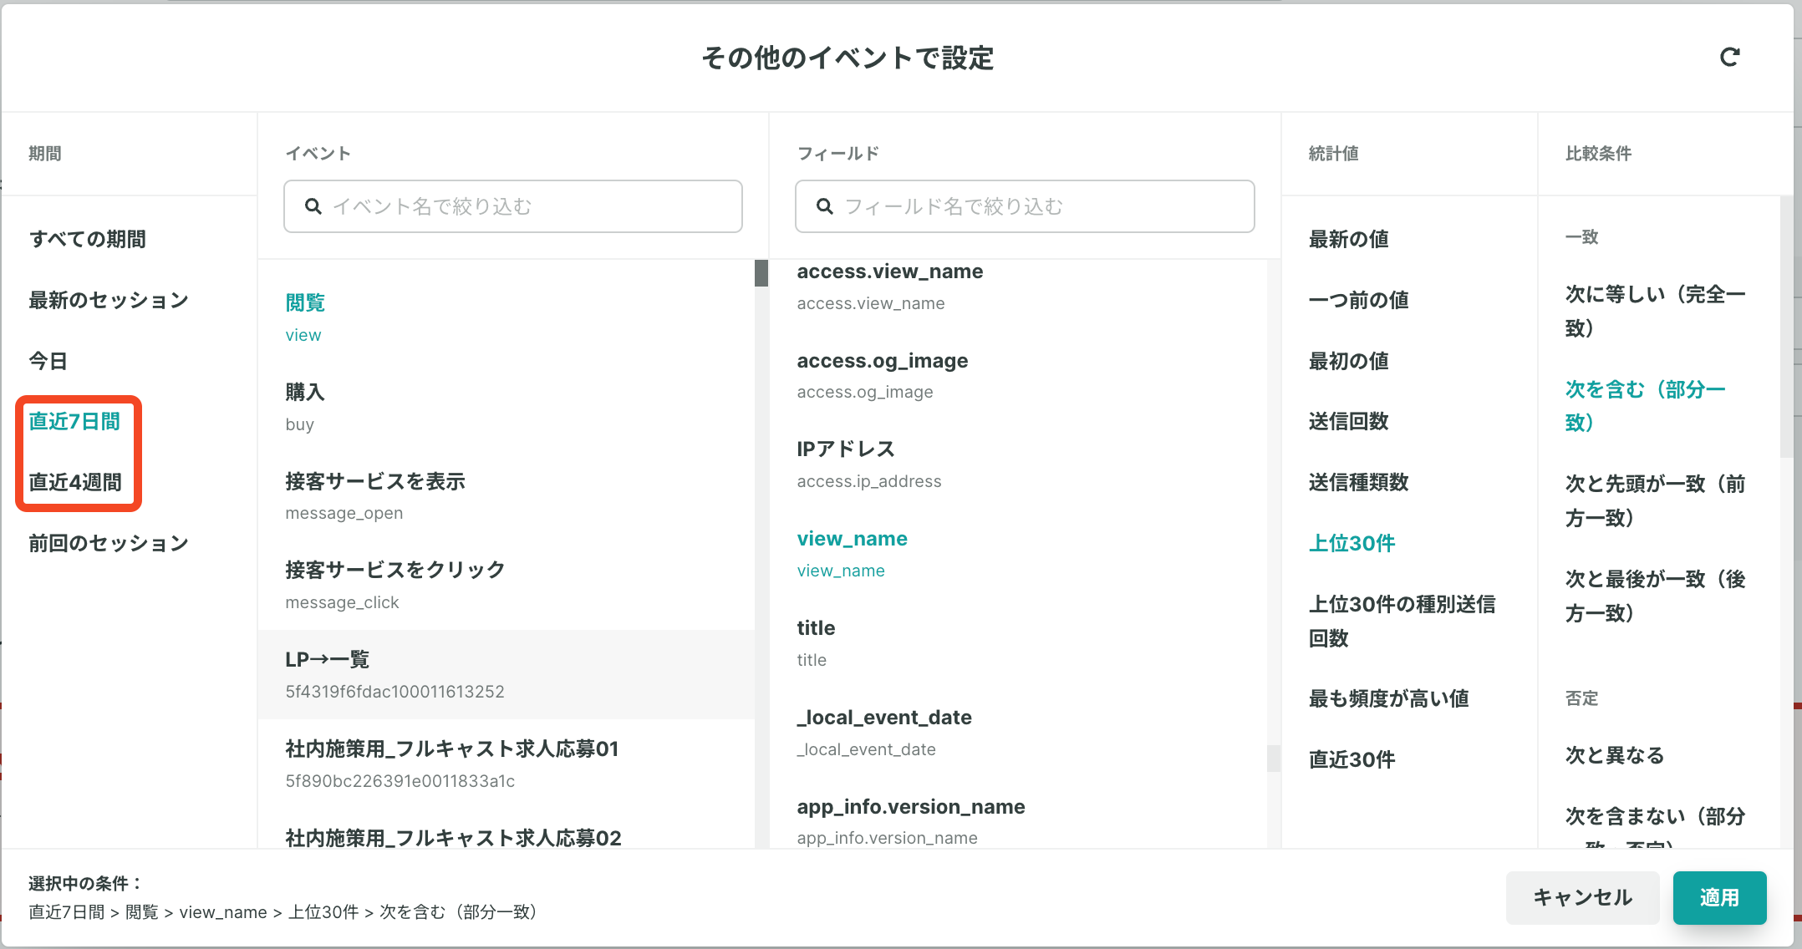The image size is (1802, 949).
Task: Choose the 接客サービスを表示 event
Action: click(x=506, y=496)
